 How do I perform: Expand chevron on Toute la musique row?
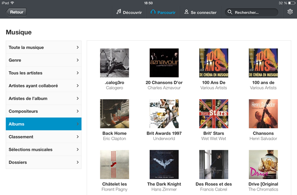(x=78, y=47)
